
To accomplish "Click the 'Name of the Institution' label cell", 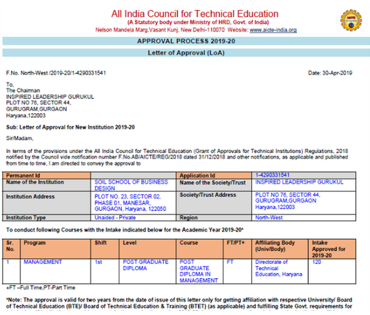I will 46,185.
